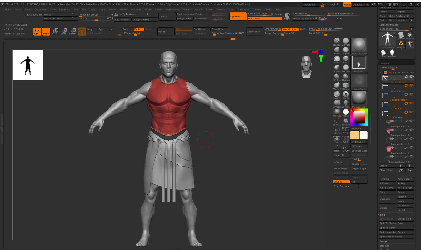
Task: Select the TrimDynamic brush
Action: (x=346, y=68)
